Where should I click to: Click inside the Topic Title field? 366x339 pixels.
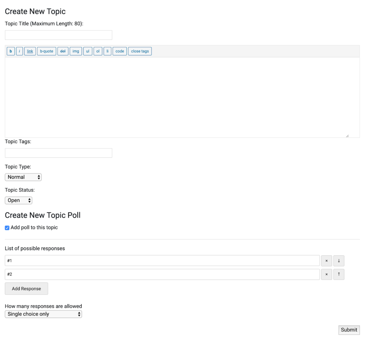point(58,35)
